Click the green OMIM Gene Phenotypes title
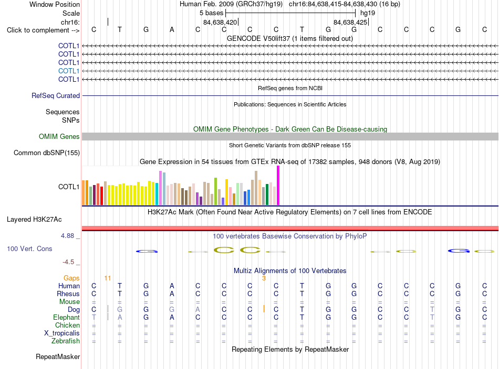 click(x=290, y=129)
